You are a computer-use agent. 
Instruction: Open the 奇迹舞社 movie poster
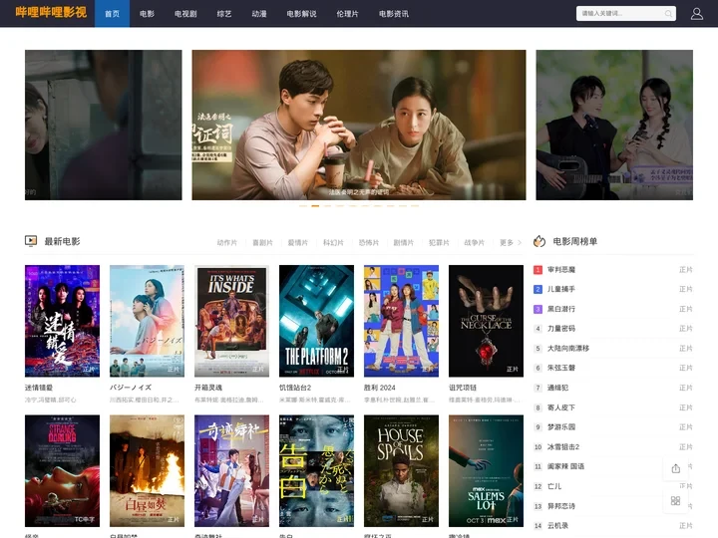[x=231, y=470]
